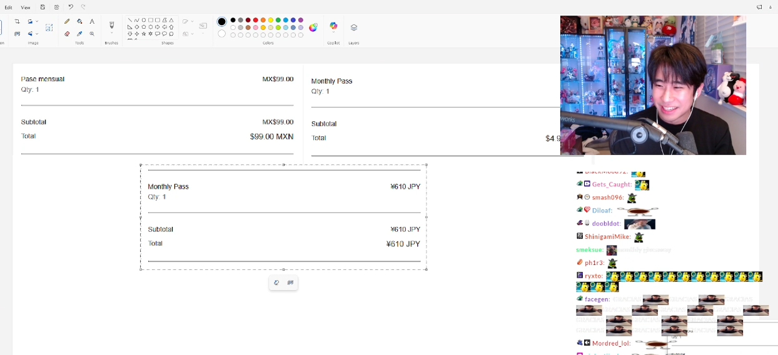Pick the purple color swatch
The width and height of the screenshot is (778, 355).
click(301, 20)
